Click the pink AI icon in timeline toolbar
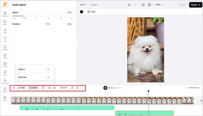This screenshot has height=116, width=203. pos(43,88)
